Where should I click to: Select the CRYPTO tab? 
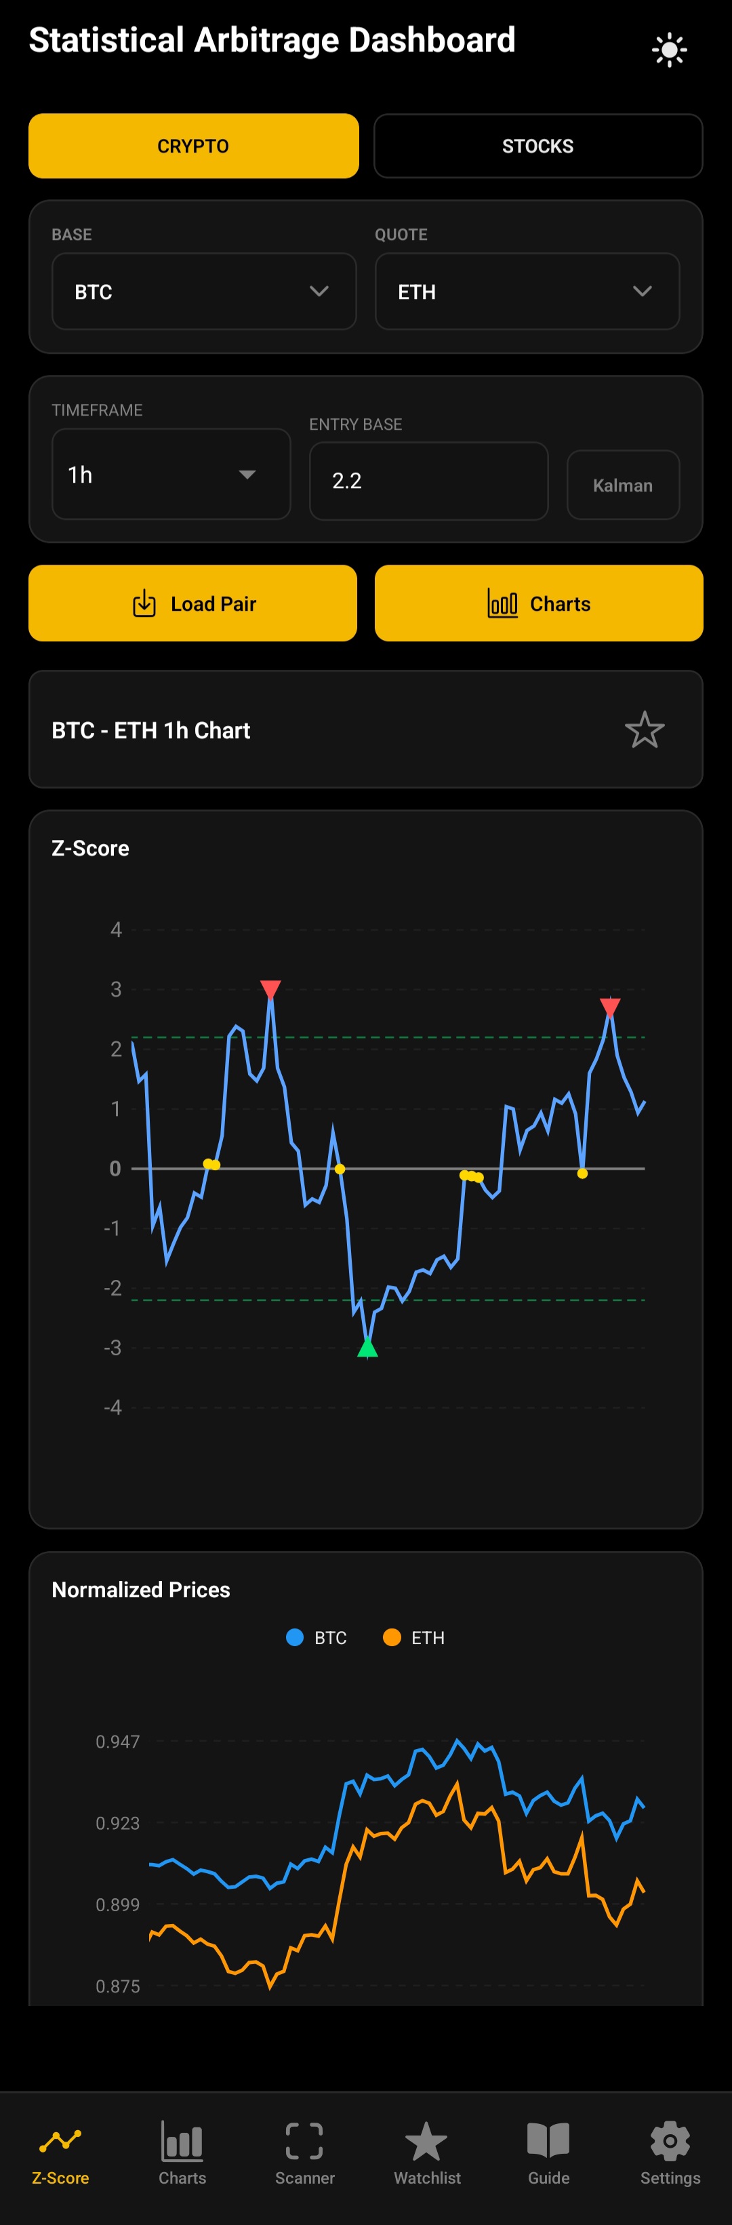pyautogui.click(x=192, y=146)
